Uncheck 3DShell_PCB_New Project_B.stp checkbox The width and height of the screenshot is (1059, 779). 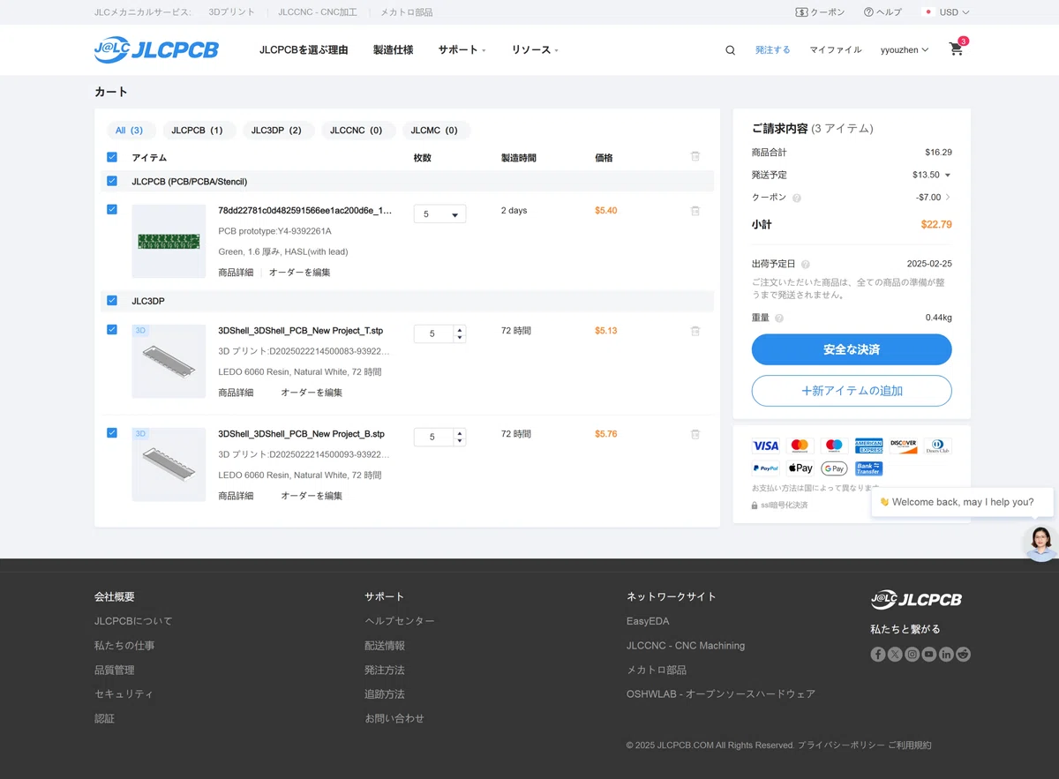(112, 432)
